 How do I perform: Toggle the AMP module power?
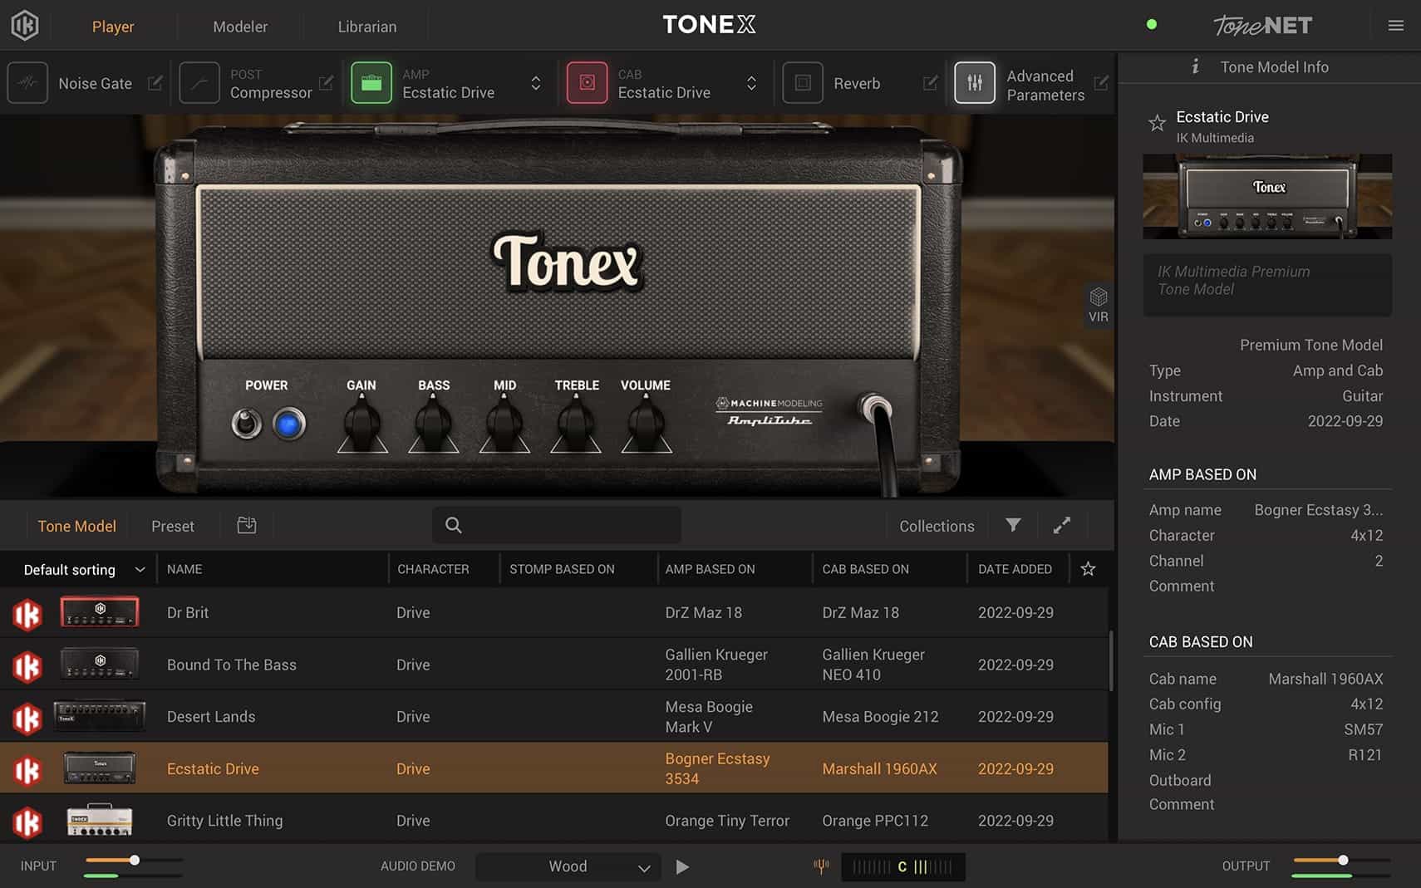pos(371,83)
